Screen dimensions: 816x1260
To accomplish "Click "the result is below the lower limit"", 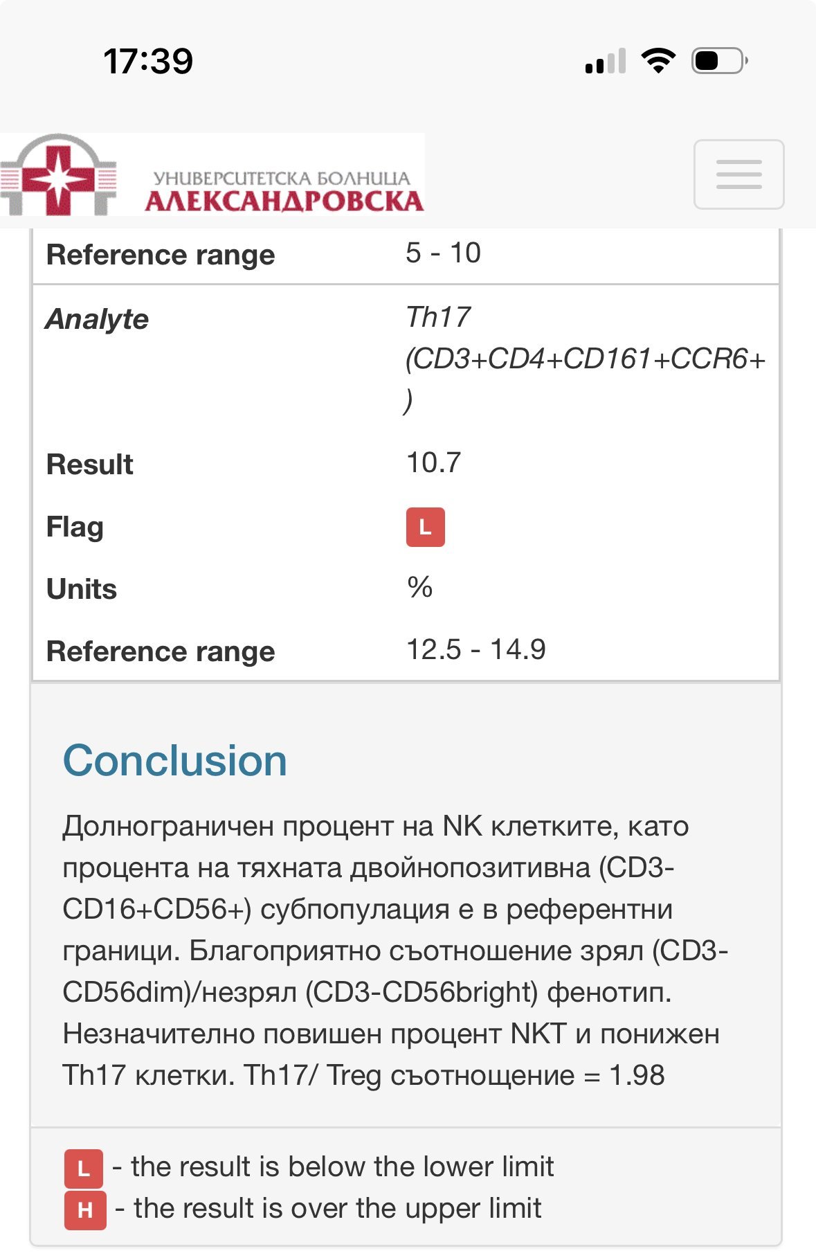I will point(343,1167).
